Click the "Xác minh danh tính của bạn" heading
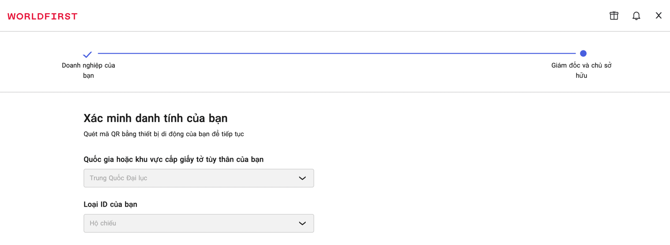 (x=155, y=118)
